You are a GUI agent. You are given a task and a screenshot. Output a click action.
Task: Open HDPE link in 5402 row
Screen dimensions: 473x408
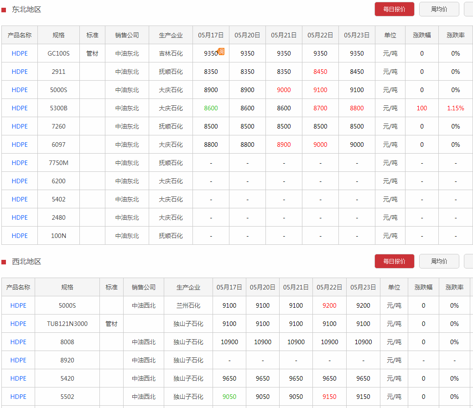[x=20, y=199]
